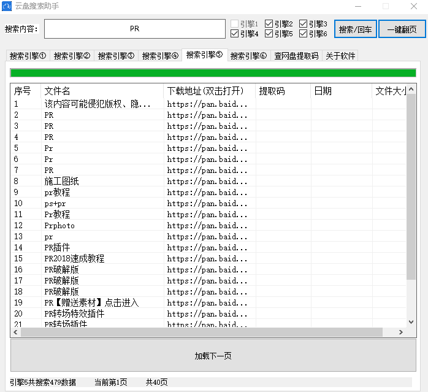The height and width of the screenshot is (392, 428).
Task: Open the 查网盘提取码 tab
Action: point(296,56)
